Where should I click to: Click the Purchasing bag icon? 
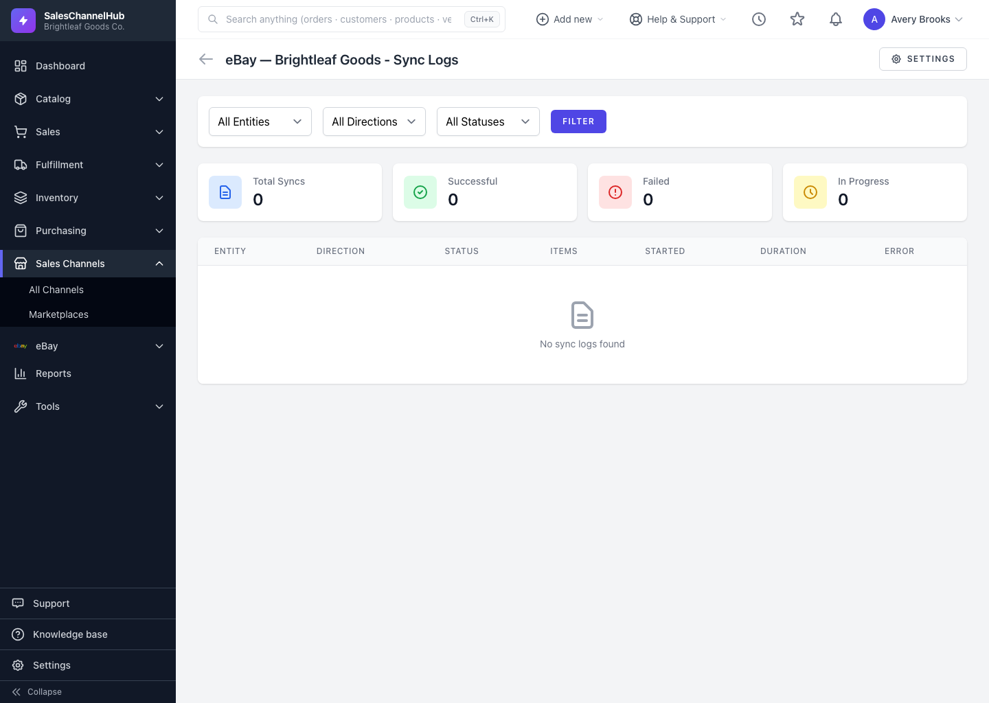[21, 231]
